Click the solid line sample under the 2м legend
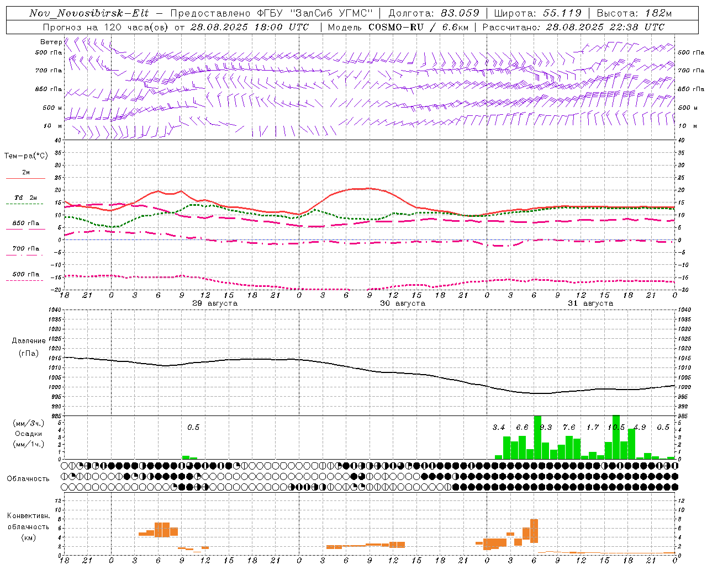 pos(25,178)
